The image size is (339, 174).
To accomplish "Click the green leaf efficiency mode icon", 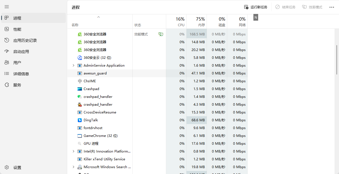I will pos(161,34).
